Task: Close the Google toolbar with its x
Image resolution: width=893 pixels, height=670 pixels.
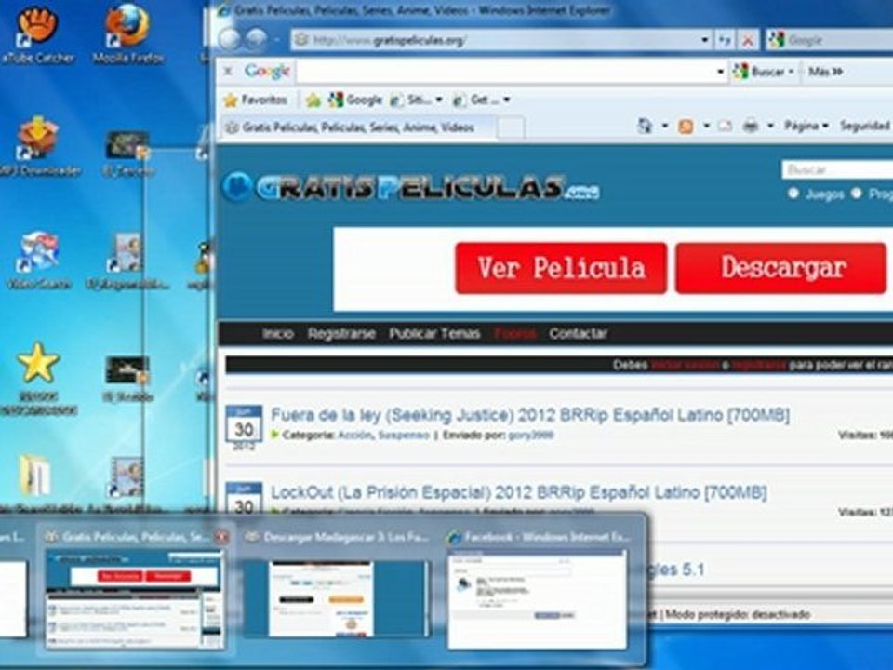Action: (228, 72)
